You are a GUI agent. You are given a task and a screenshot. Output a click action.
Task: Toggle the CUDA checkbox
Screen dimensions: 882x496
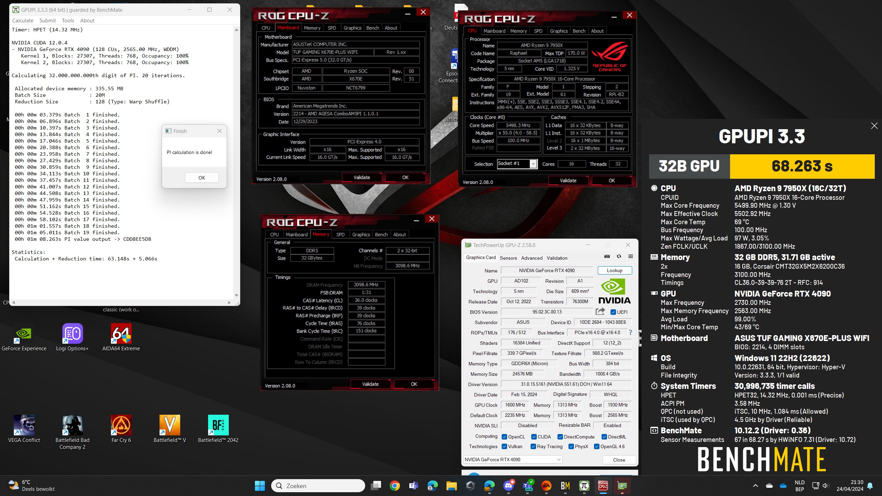534,437
